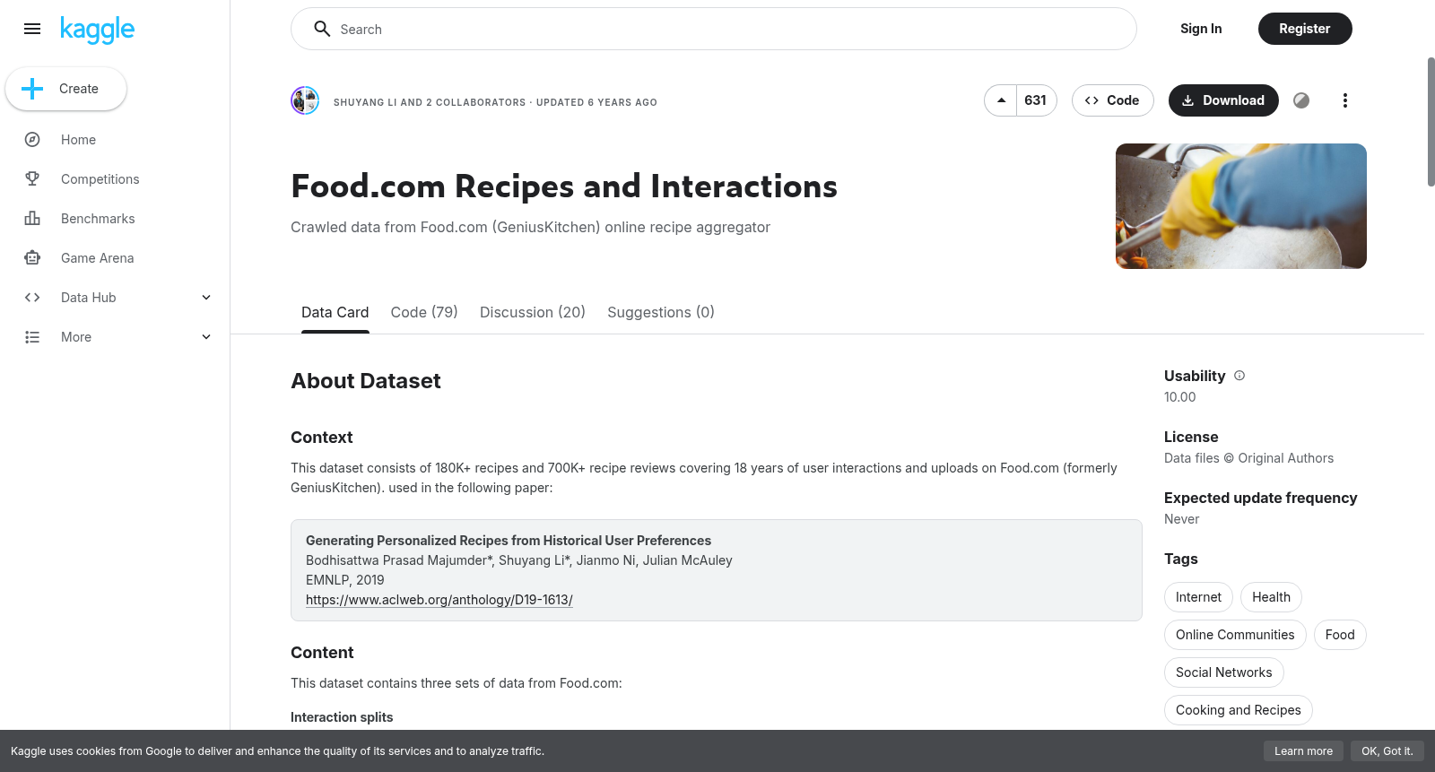Accept cookies with OK, Got it
Viewport: 1435px width, 772px height.
(1387, 751)
